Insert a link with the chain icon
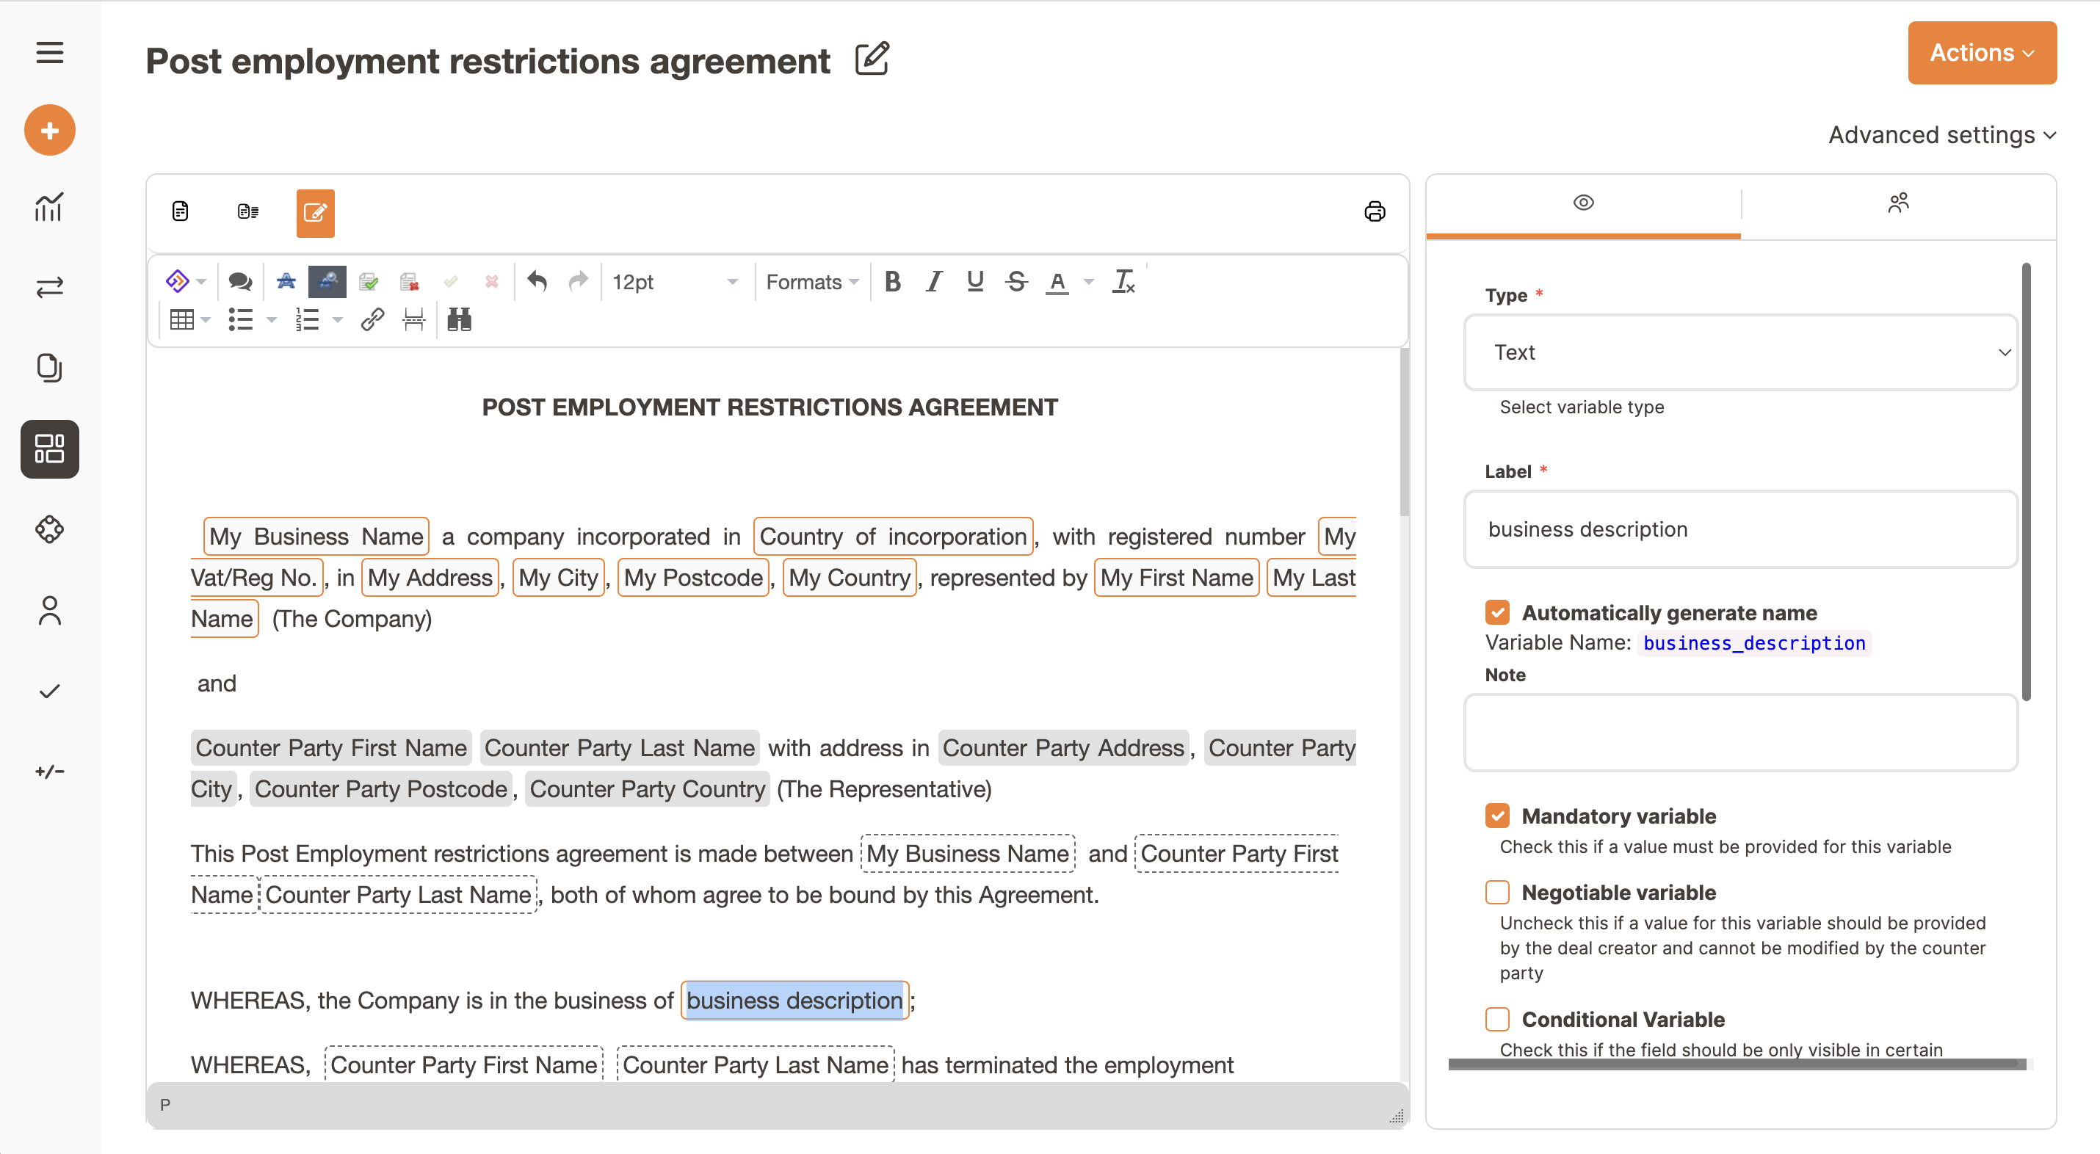The width and height of the screenshot is (2100, 1154). pos(372,319)
